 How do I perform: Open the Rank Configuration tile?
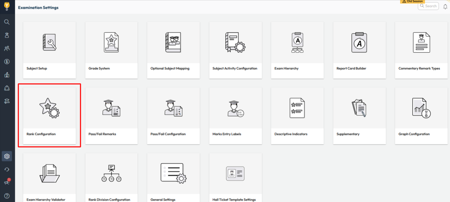pyautogui.click(x=49, y=116)
